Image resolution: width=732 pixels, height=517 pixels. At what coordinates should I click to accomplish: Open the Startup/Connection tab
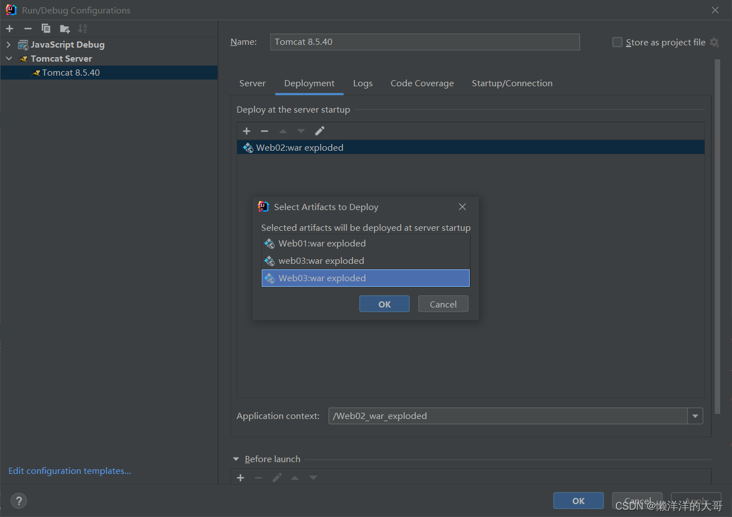coord(512,83)
